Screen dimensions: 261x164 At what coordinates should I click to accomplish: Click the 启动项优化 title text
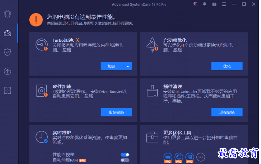point(175,40)
